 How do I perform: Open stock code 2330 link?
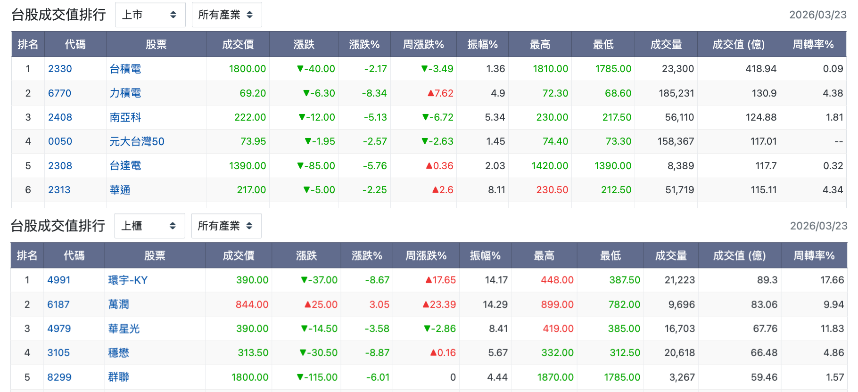click(60, 69)
